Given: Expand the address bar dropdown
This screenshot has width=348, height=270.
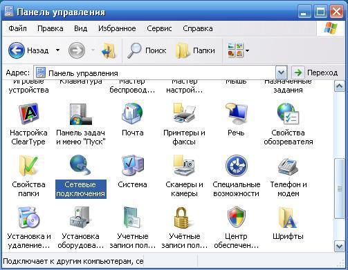Looking at the screenshot, I should tap(281, 73).
